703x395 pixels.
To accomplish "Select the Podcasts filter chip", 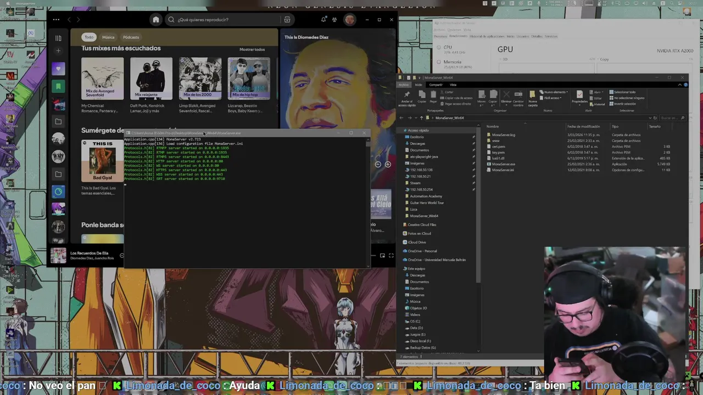I will 131,37.
